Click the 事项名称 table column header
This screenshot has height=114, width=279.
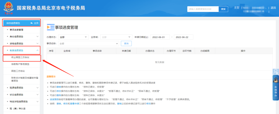tap(97, 51)
